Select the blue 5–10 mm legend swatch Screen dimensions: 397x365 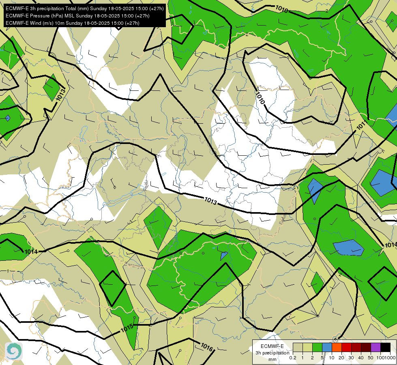[x=327, y=347]
